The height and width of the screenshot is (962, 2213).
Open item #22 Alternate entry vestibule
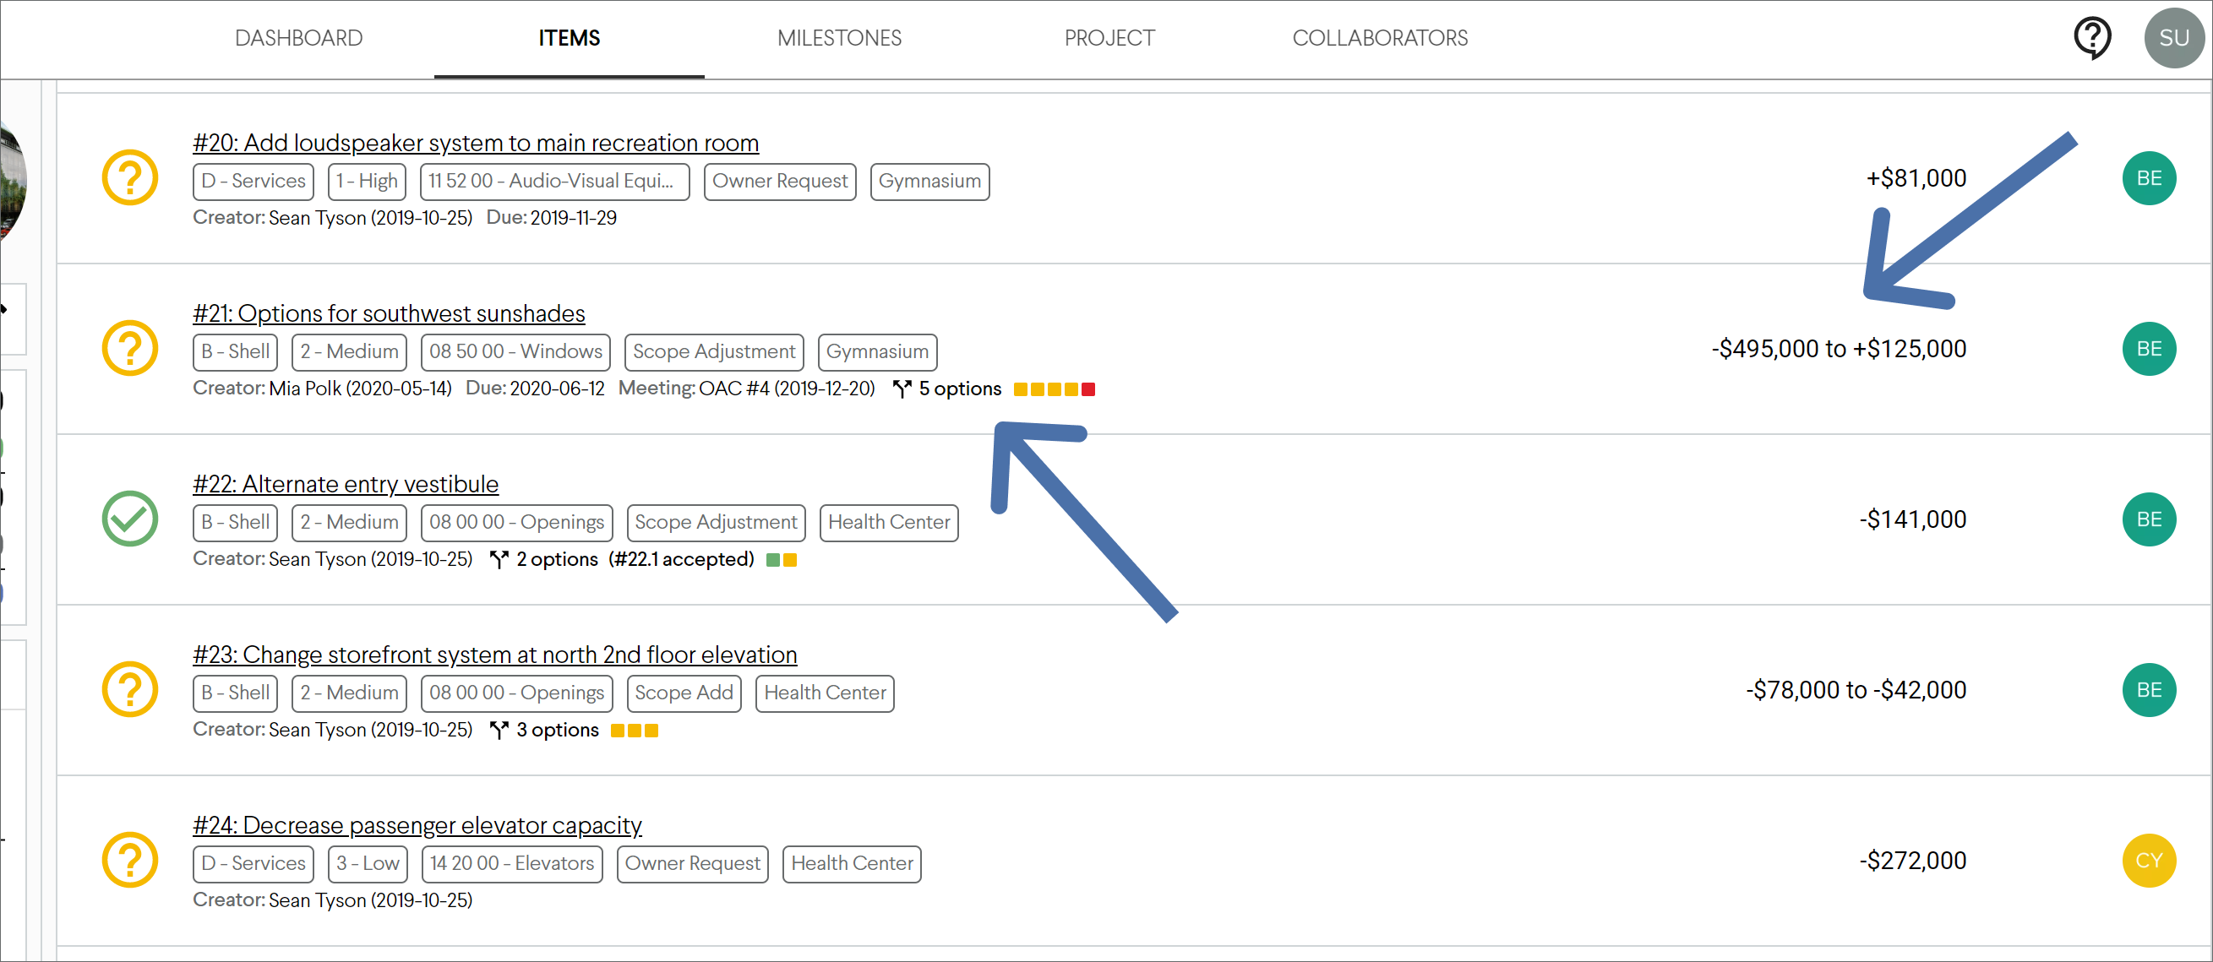[346, 484]
